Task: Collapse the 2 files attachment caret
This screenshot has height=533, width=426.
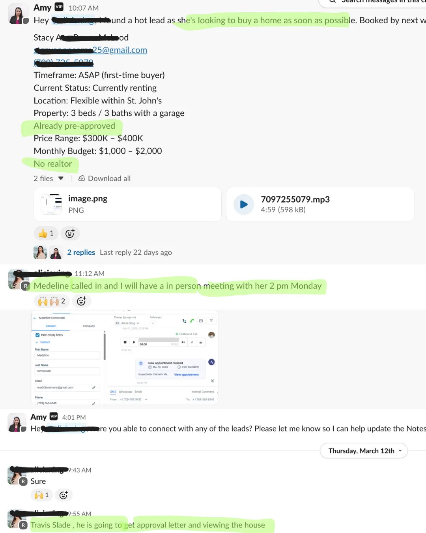Action: coord(61,178)
